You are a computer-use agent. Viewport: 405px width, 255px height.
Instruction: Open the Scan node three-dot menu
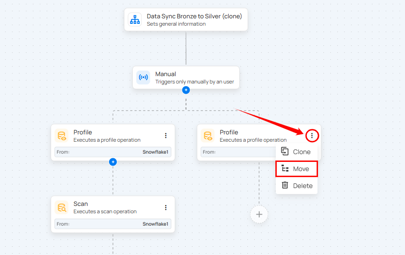(166, 208)
